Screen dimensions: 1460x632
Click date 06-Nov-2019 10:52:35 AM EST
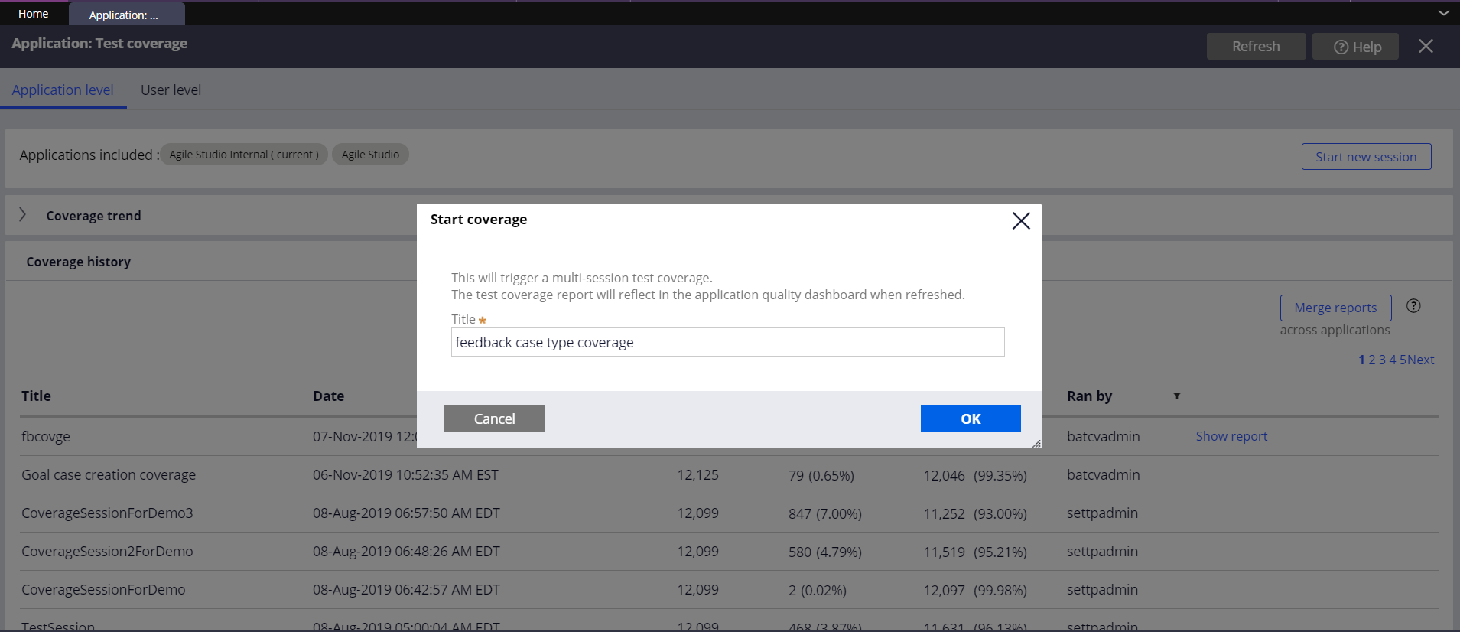tap(405, 475)
